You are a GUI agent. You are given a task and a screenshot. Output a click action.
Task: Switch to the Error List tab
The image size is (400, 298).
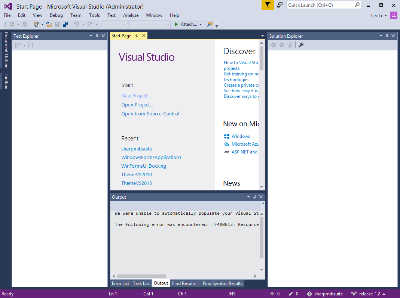[120, 283]
